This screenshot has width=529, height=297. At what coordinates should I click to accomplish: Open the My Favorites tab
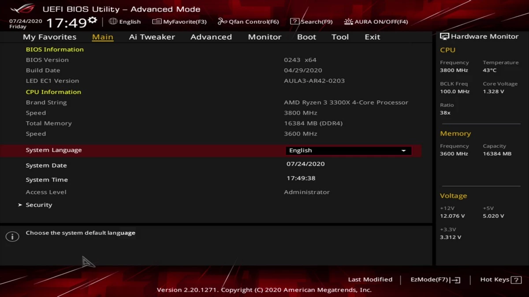click(49, 37)
